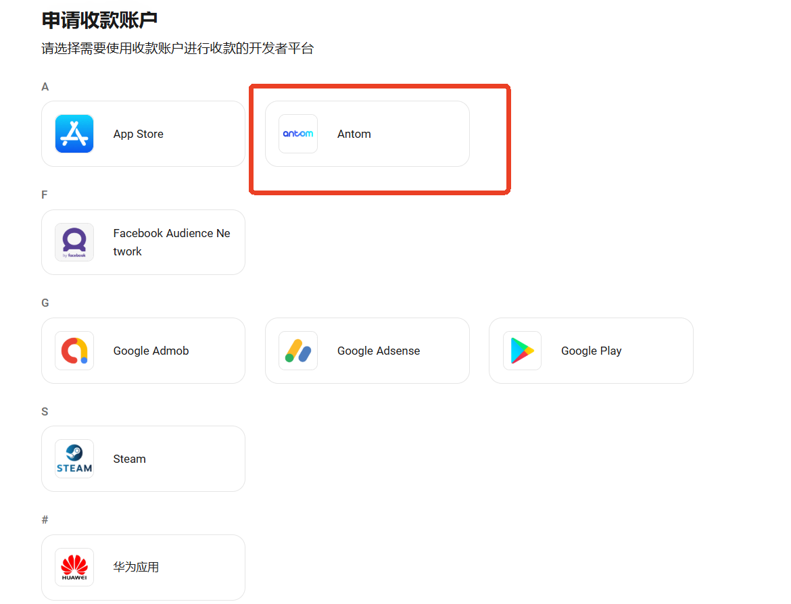Choose the Antom platform card
Image resolution: width=791 pixels, height=604 pixels.
pos(367,134)
